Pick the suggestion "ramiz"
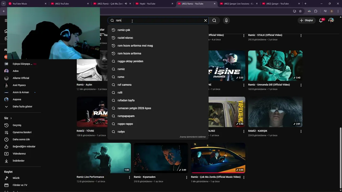Screen dimensions: 342x192 158,69
